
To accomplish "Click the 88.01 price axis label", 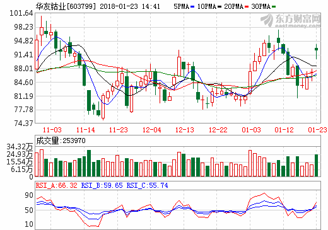I will click(x=24, y=69).
